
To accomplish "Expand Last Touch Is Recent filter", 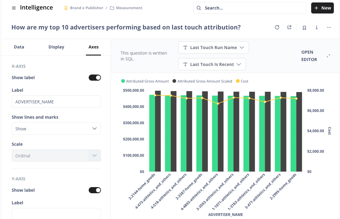I will pyautogui.click(x=212, y=64).
